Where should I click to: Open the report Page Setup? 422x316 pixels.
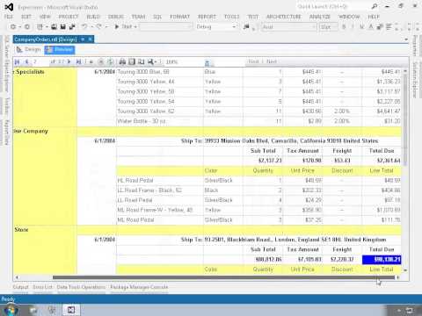142,61
